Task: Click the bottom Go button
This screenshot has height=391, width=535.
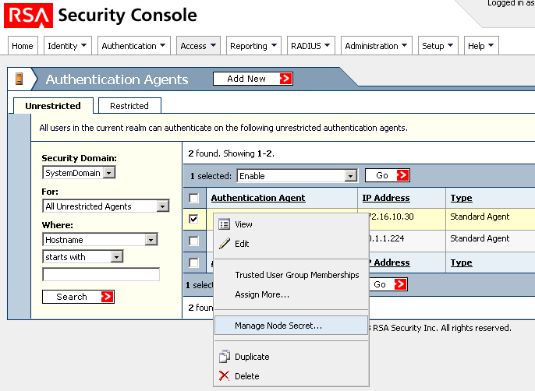Action: pyautogui.click(x=388, y=284)
